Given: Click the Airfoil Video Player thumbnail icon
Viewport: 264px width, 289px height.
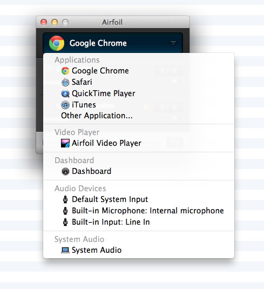Looking at the screenshot, I should point(65,143).
